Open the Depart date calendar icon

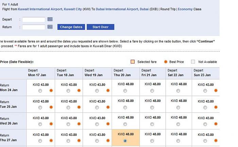[50, 20]
